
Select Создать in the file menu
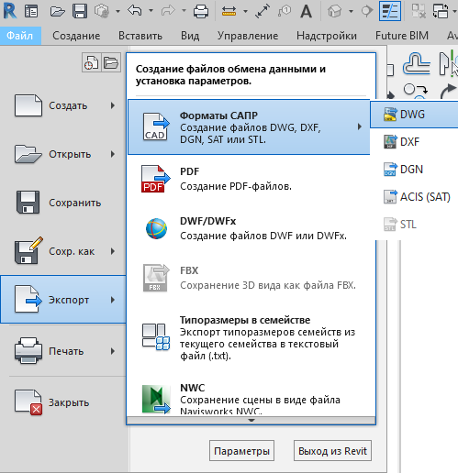[62, 105]
